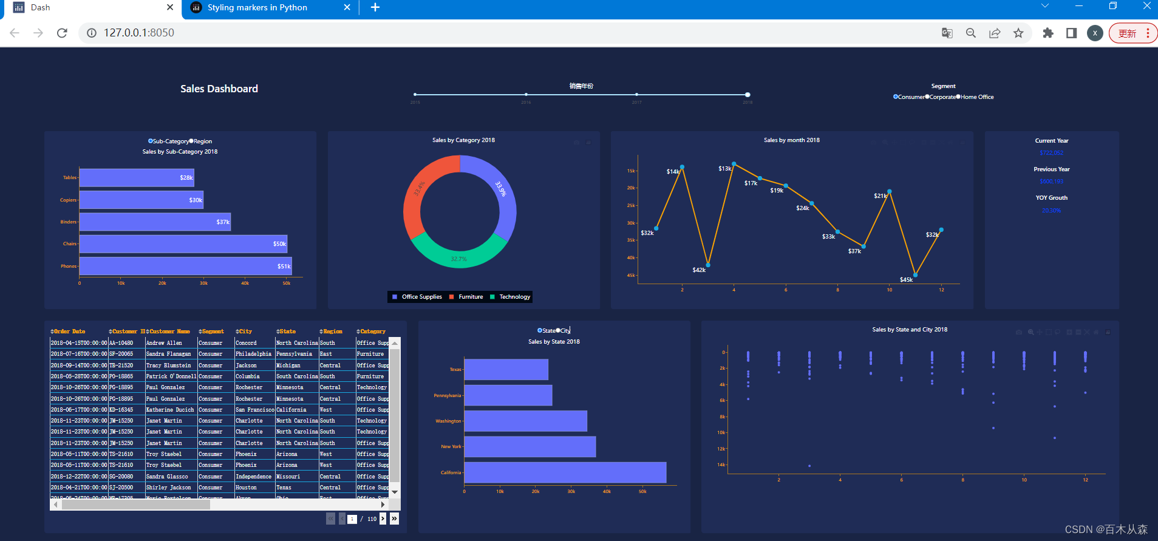
Task: Select zoom tool in scatter plot modebar
Action: pos(1031,332)
